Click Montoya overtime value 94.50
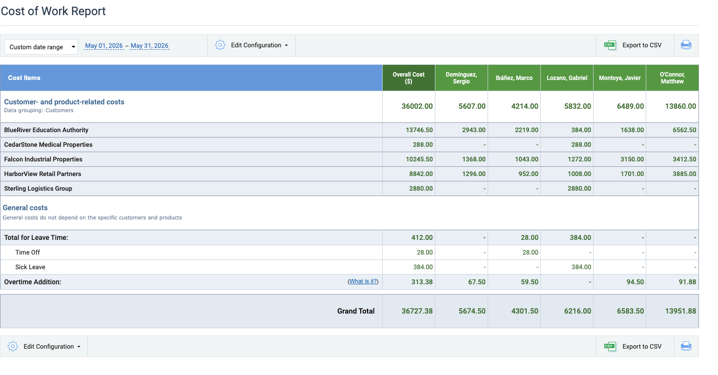The width and height of the screenshot is (718, 375). [x=635, y=282]
